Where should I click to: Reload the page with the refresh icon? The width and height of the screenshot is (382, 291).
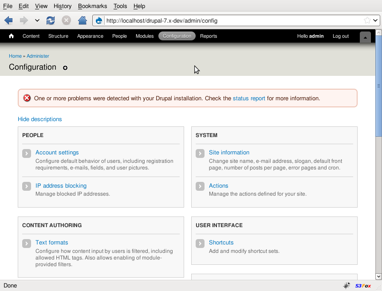tap(51, 20)
